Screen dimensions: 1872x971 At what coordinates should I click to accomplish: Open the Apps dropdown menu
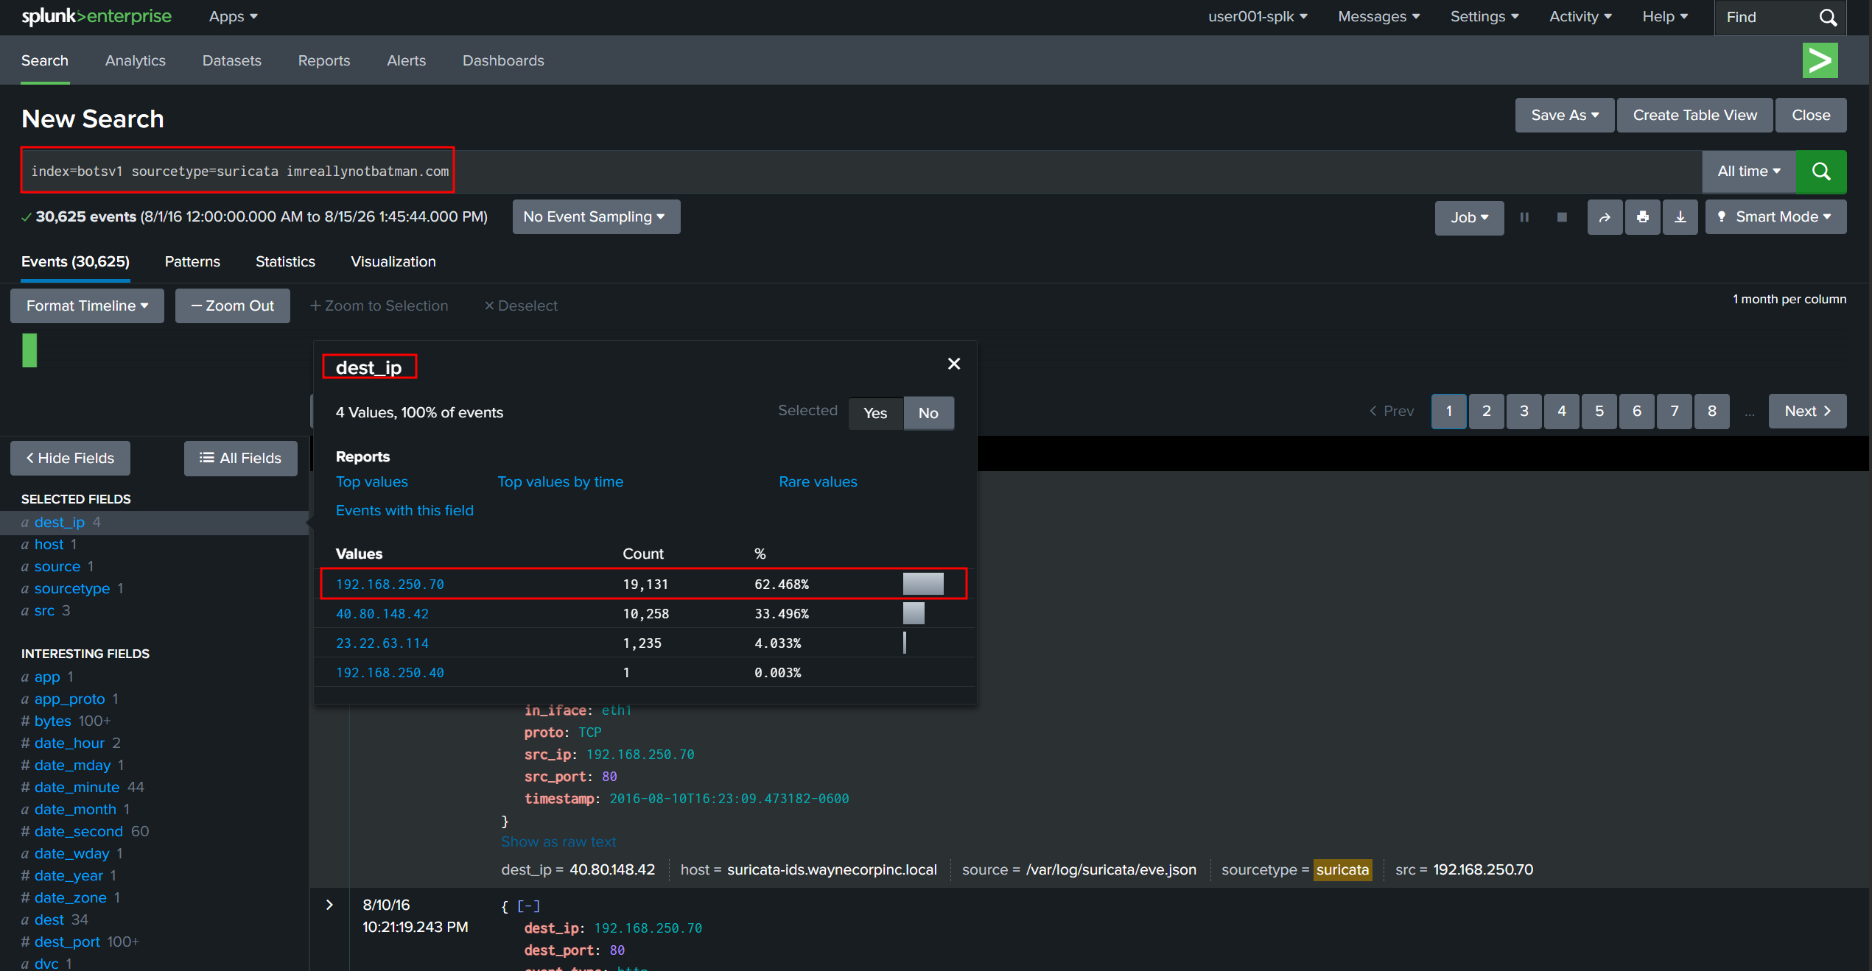point(233,16)
